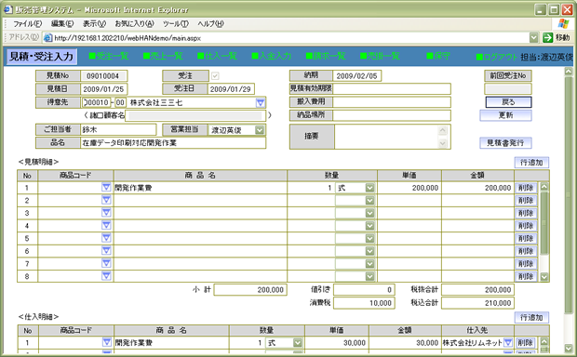Expand unit dropdown in estimate row 5
This screenshot has width=577, height=357.
point(369,238)
